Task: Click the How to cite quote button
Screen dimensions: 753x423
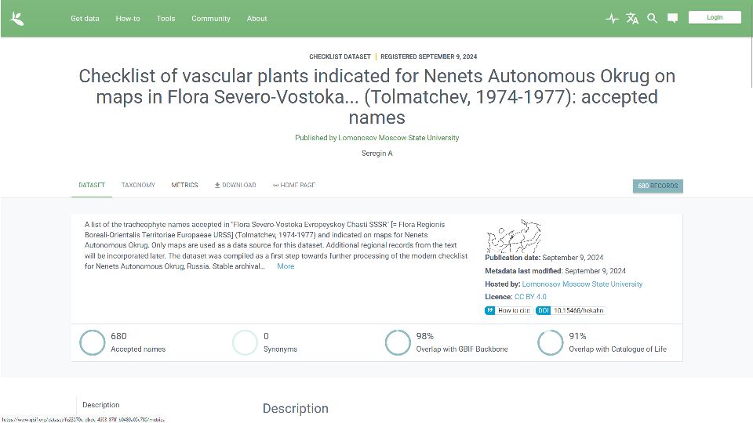Action: pyautogui.click(x=508, y=310)
